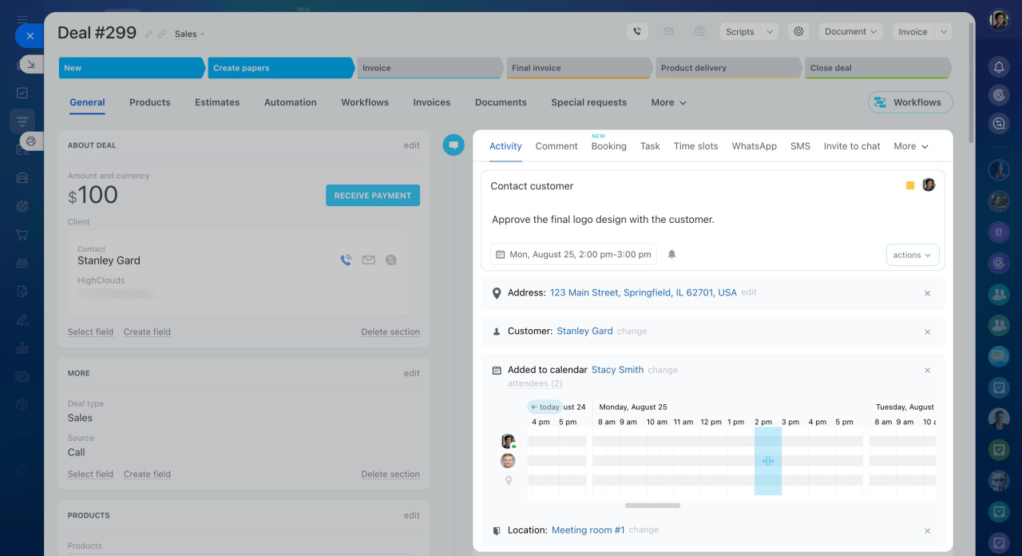Click the blue timeline comment bubble icon
Image resolution: width=1022 pixels, height=556 pixels.
[454, 145]
